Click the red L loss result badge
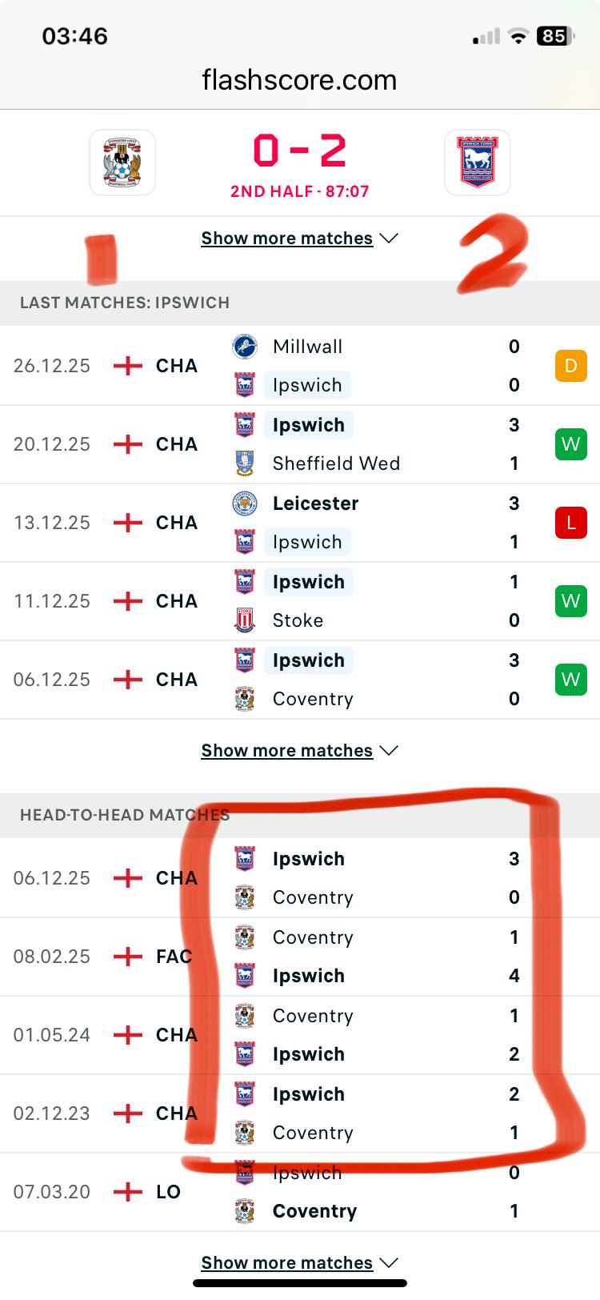 click(570, 523)
